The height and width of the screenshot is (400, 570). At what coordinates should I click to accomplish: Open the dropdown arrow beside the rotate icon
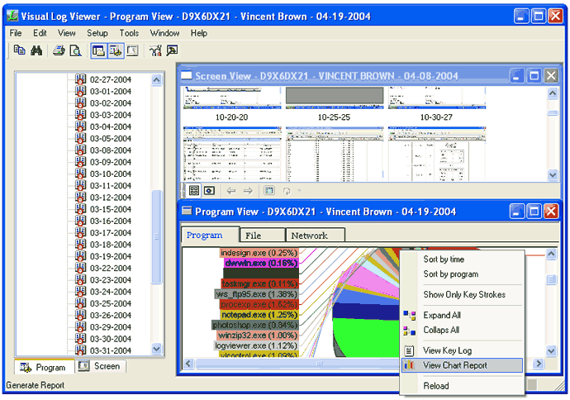[x=299, y=190]
